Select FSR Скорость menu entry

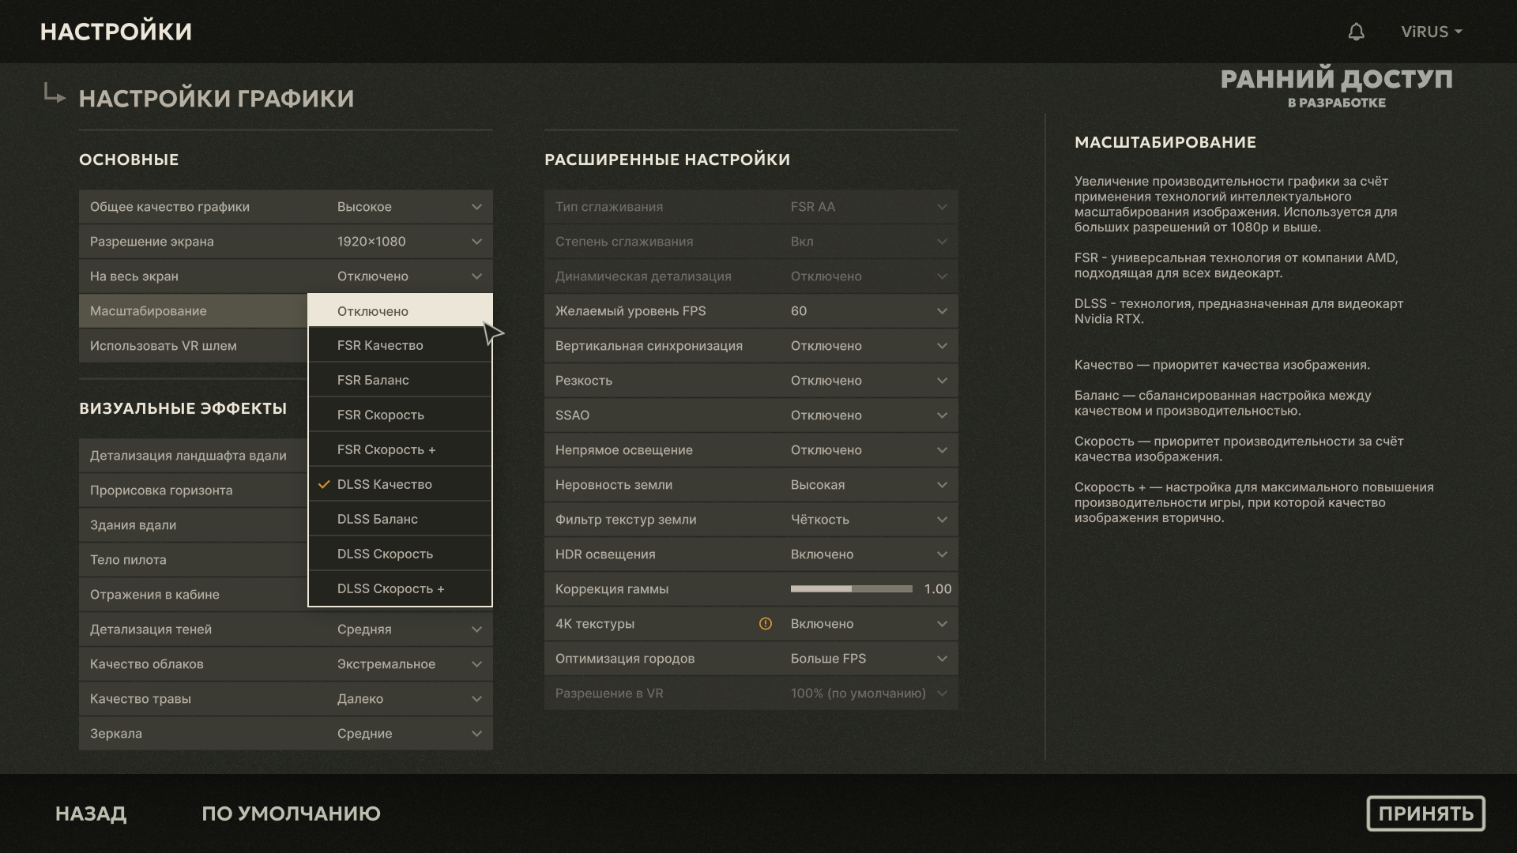(400, 415)
